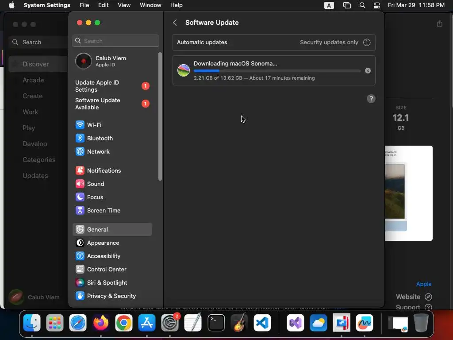Screen dimensions: 453x340
Task: Open Finder from the Dock
Action: click(x=32, y=323)
